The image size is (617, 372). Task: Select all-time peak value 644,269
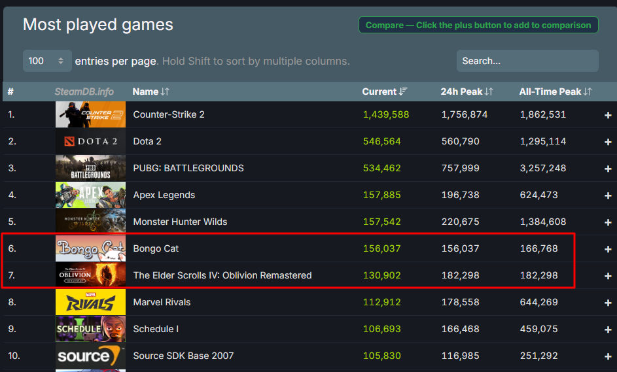tap(538, 302)
